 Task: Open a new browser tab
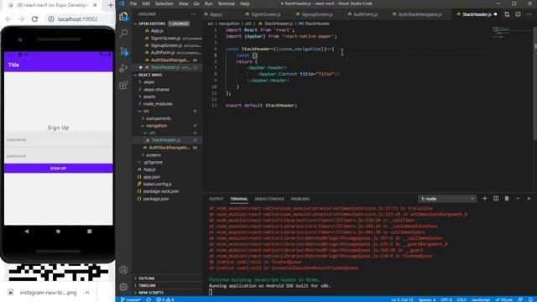coord(110,6)
